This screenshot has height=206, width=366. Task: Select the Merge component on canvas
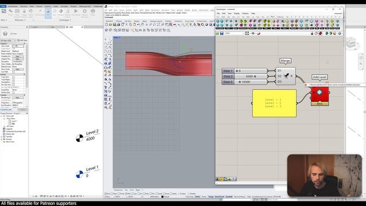point(285,76)
